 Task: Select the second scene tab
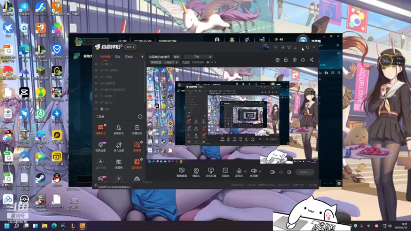tap(118, 56)
